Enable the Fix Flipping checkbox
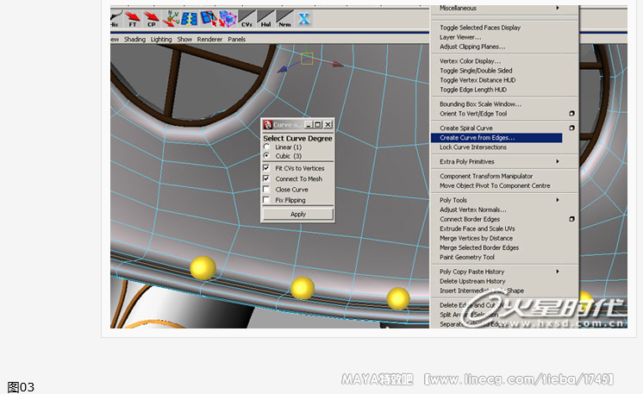The width and height of the screenshot is (643, 394). pyautogui.click(x=266, y=200)
